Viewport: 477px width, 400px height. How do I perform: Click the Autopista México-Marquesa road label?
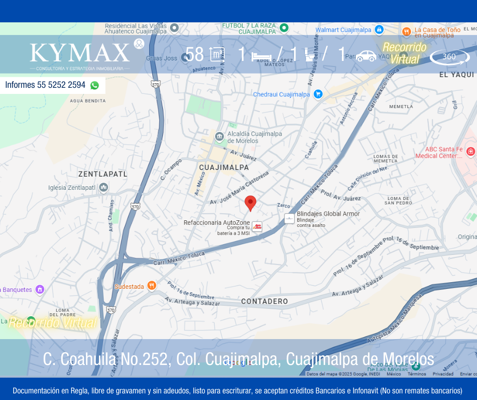pos(395,318)
